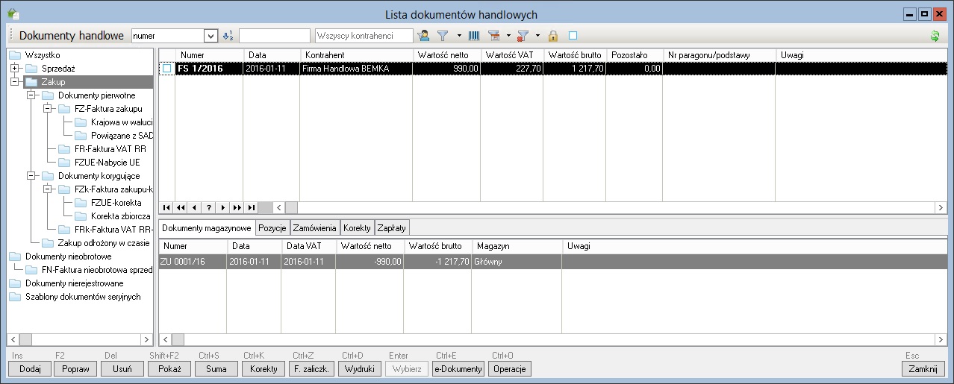Click the Operacje button

point(509,368)
